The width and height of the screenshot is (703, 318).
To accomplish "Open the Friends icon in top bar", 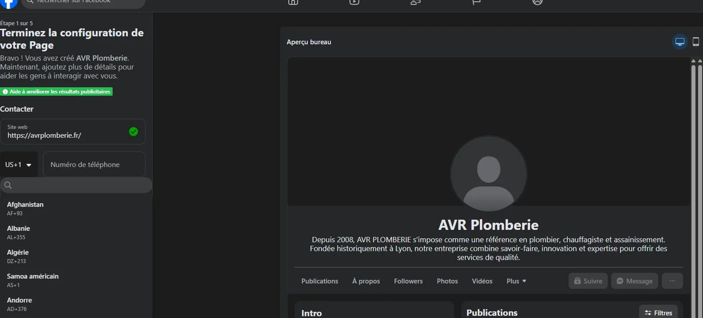I will 415,2.
